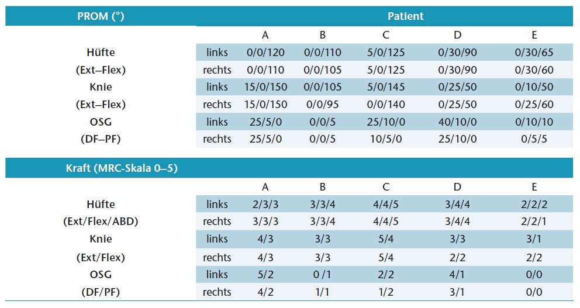This screenshot has height=308, width=580.
Task: Select the cell with value 0/30/65
Action: coord(534,53)
